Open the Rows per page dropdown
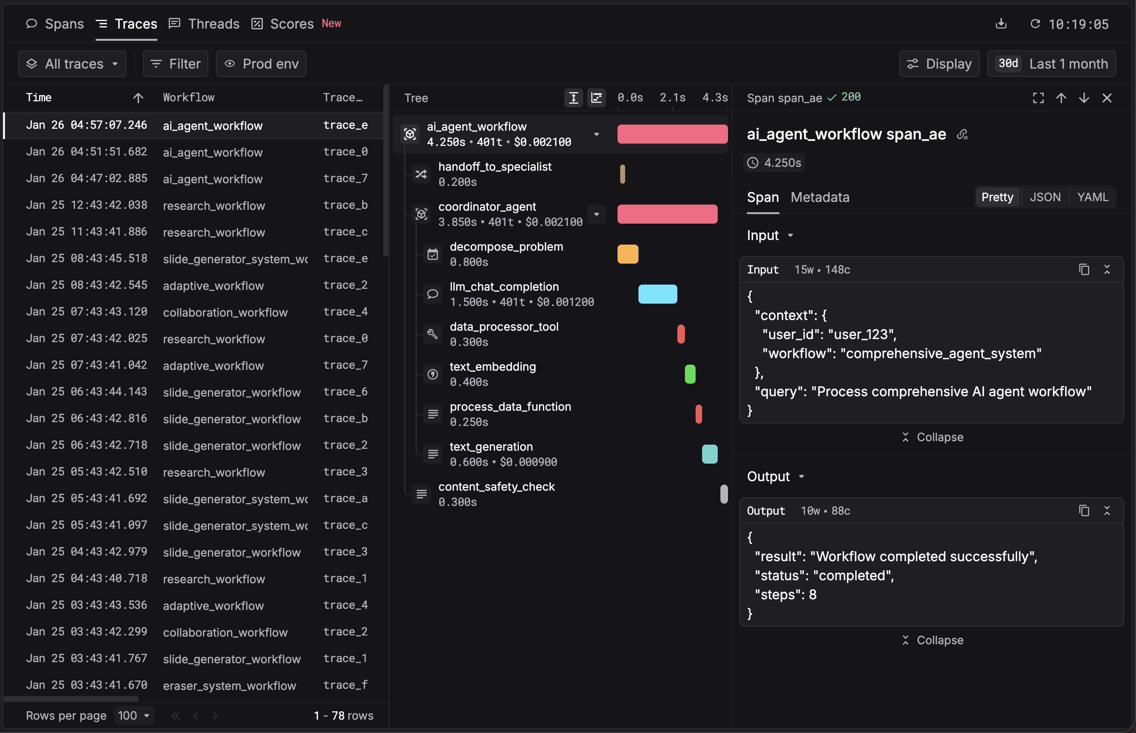1136x733 pixels. point(134,715)
